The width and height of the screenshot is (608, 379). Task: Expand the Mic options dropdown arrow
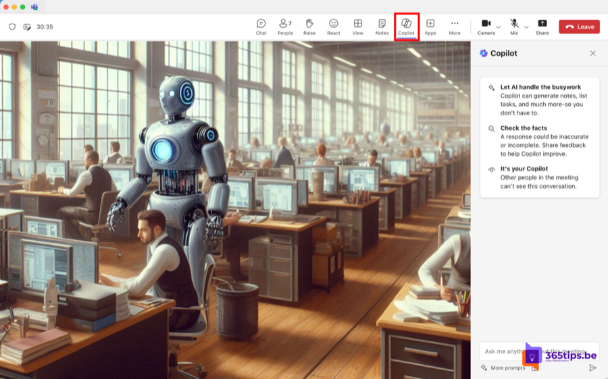526,27
